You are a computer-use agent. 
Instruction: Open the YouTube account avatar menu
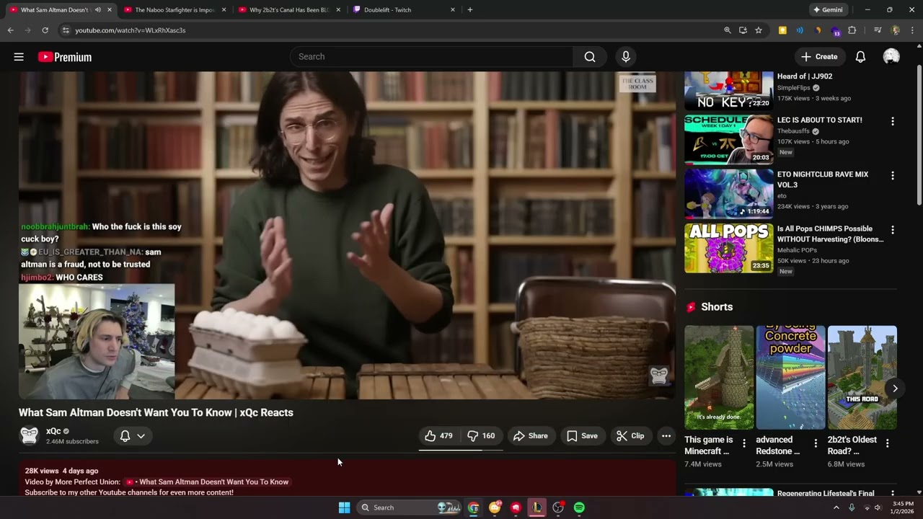(891, 57)
